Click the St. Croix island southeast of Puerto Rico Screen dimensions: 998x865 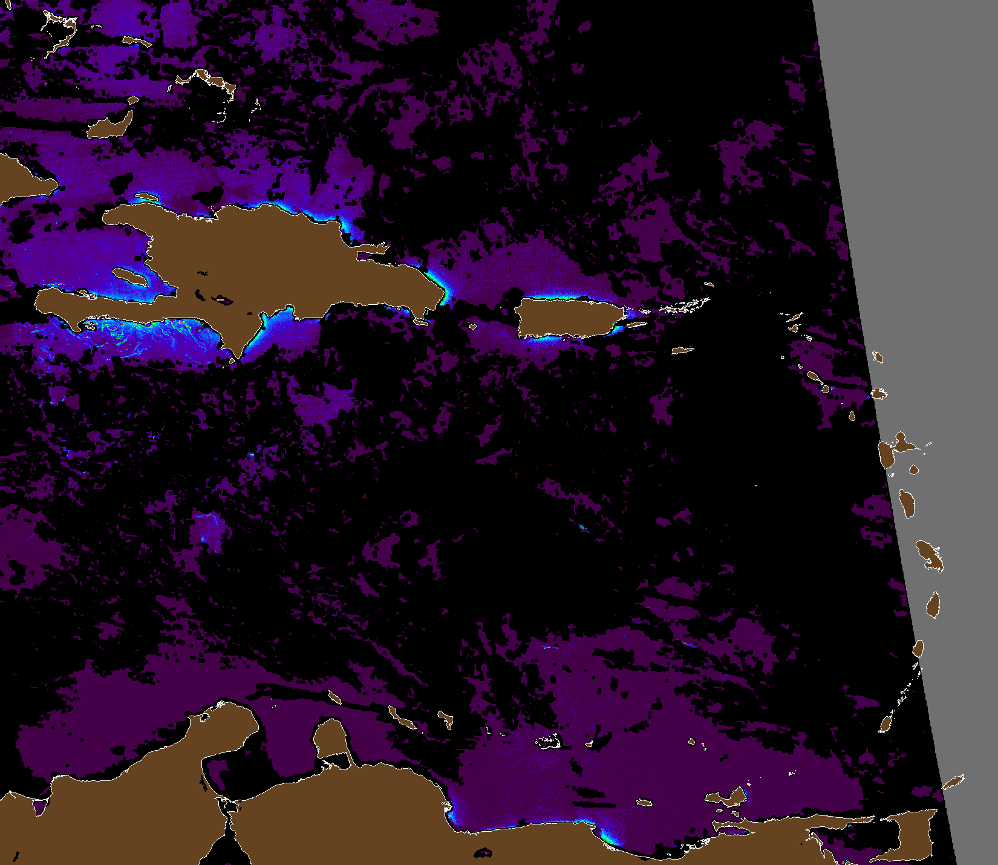(x=682, y=350)
